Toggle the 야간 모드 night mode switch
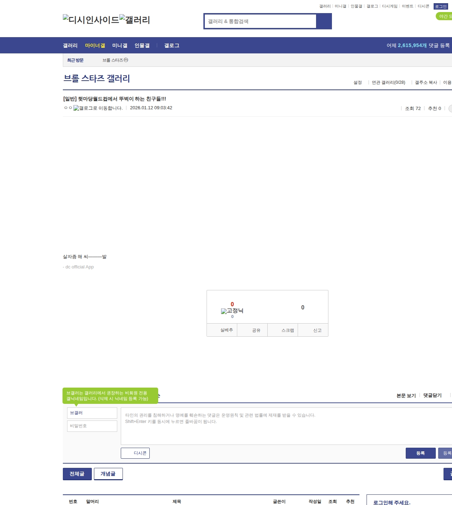Screen dimensions: 452x505 tap(444, 16)
